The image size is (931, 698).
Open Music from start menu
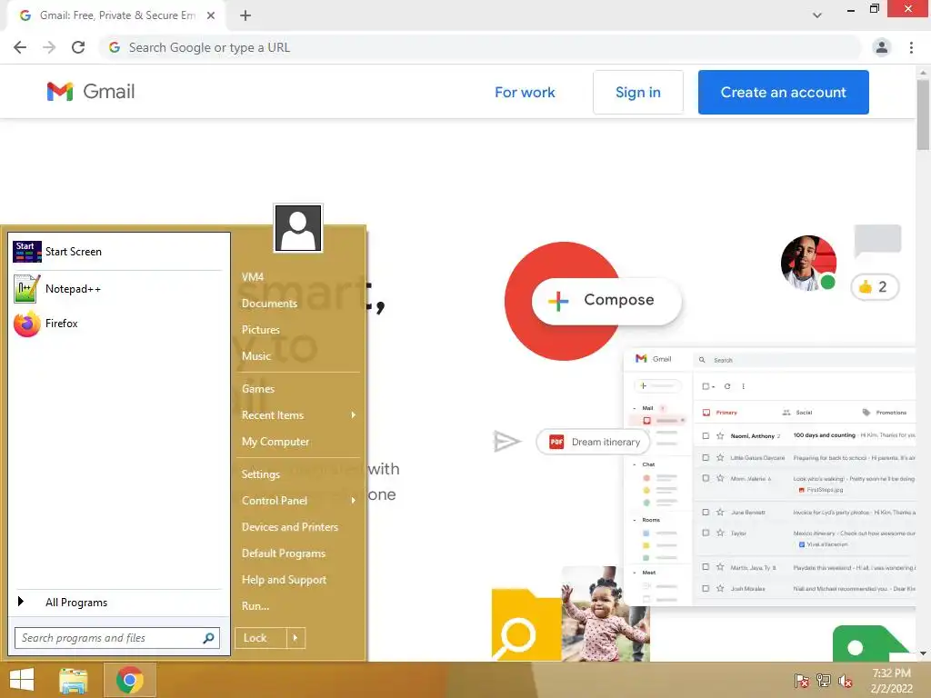tap(255, 356)
